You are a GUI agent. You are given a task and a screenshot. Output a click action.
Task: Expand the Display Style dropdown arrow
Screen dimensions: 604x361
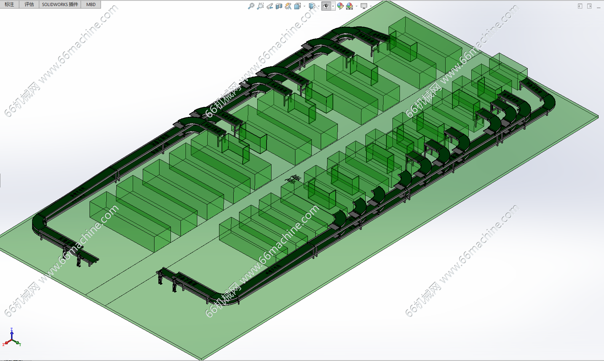point(319,6)
